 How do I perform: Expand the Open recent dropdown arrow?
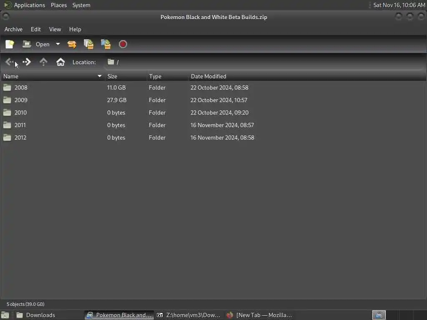click(58, 44)
